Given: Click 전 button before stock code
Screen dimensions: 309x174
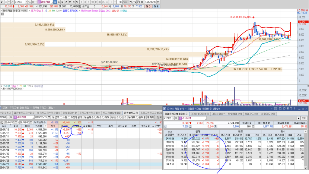Looking at the screenshot, I should click(x=12, y=2).
